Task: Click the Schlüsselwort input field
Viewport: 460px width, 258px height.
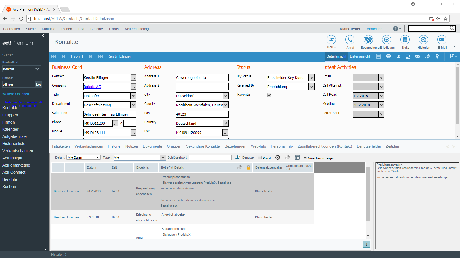Action: point(210,157)
